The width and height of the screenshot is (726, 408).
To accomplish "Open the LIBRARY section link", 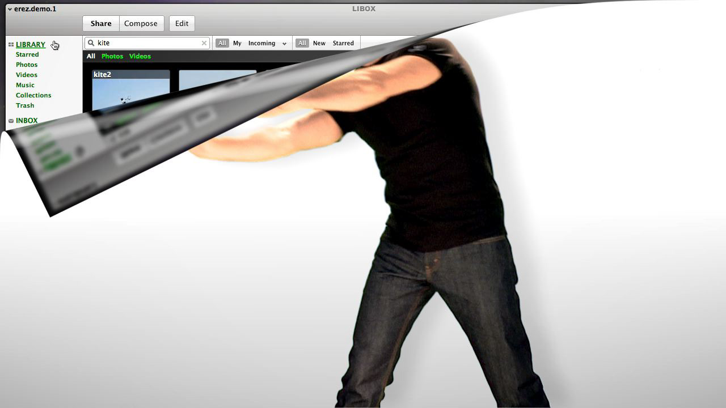I will pos(31,45).
